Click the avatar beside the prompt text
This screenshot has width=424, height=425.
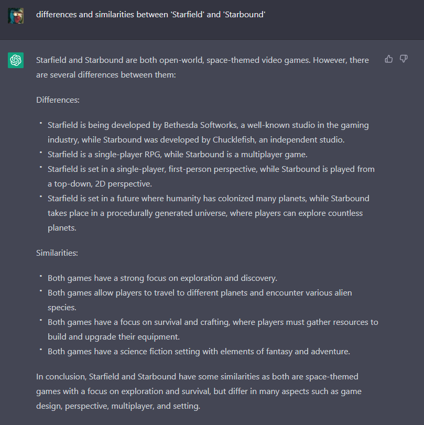tap(15, 16)
